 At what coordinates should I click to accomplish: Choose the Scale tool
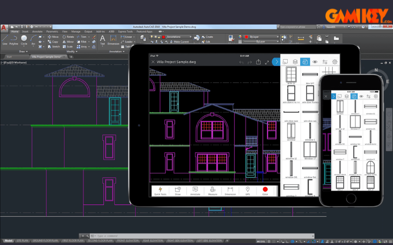[68, 47]
